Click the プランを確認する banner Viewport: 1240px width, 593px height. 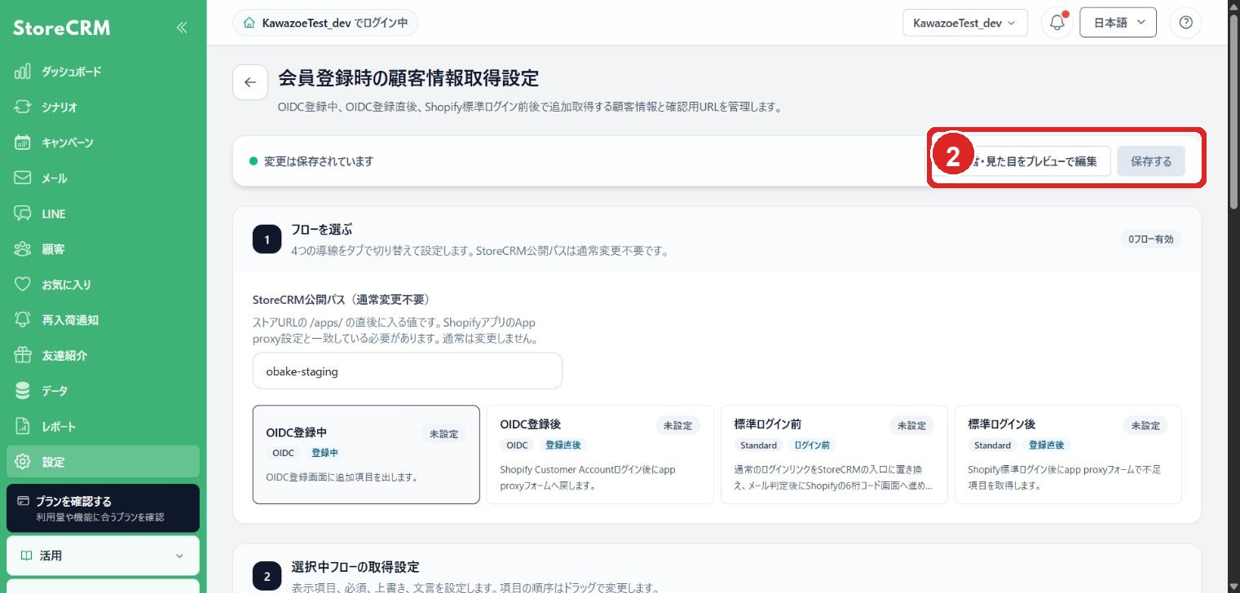103,508
